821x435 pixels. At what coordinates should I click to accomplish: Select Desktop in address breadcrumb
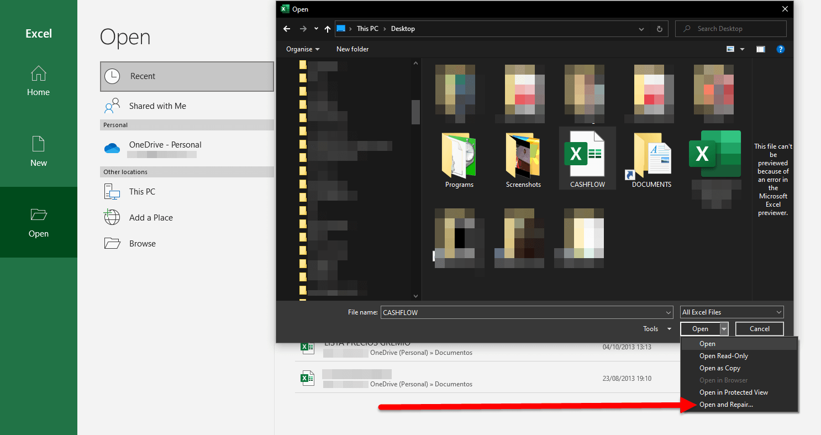pos(403,29)
